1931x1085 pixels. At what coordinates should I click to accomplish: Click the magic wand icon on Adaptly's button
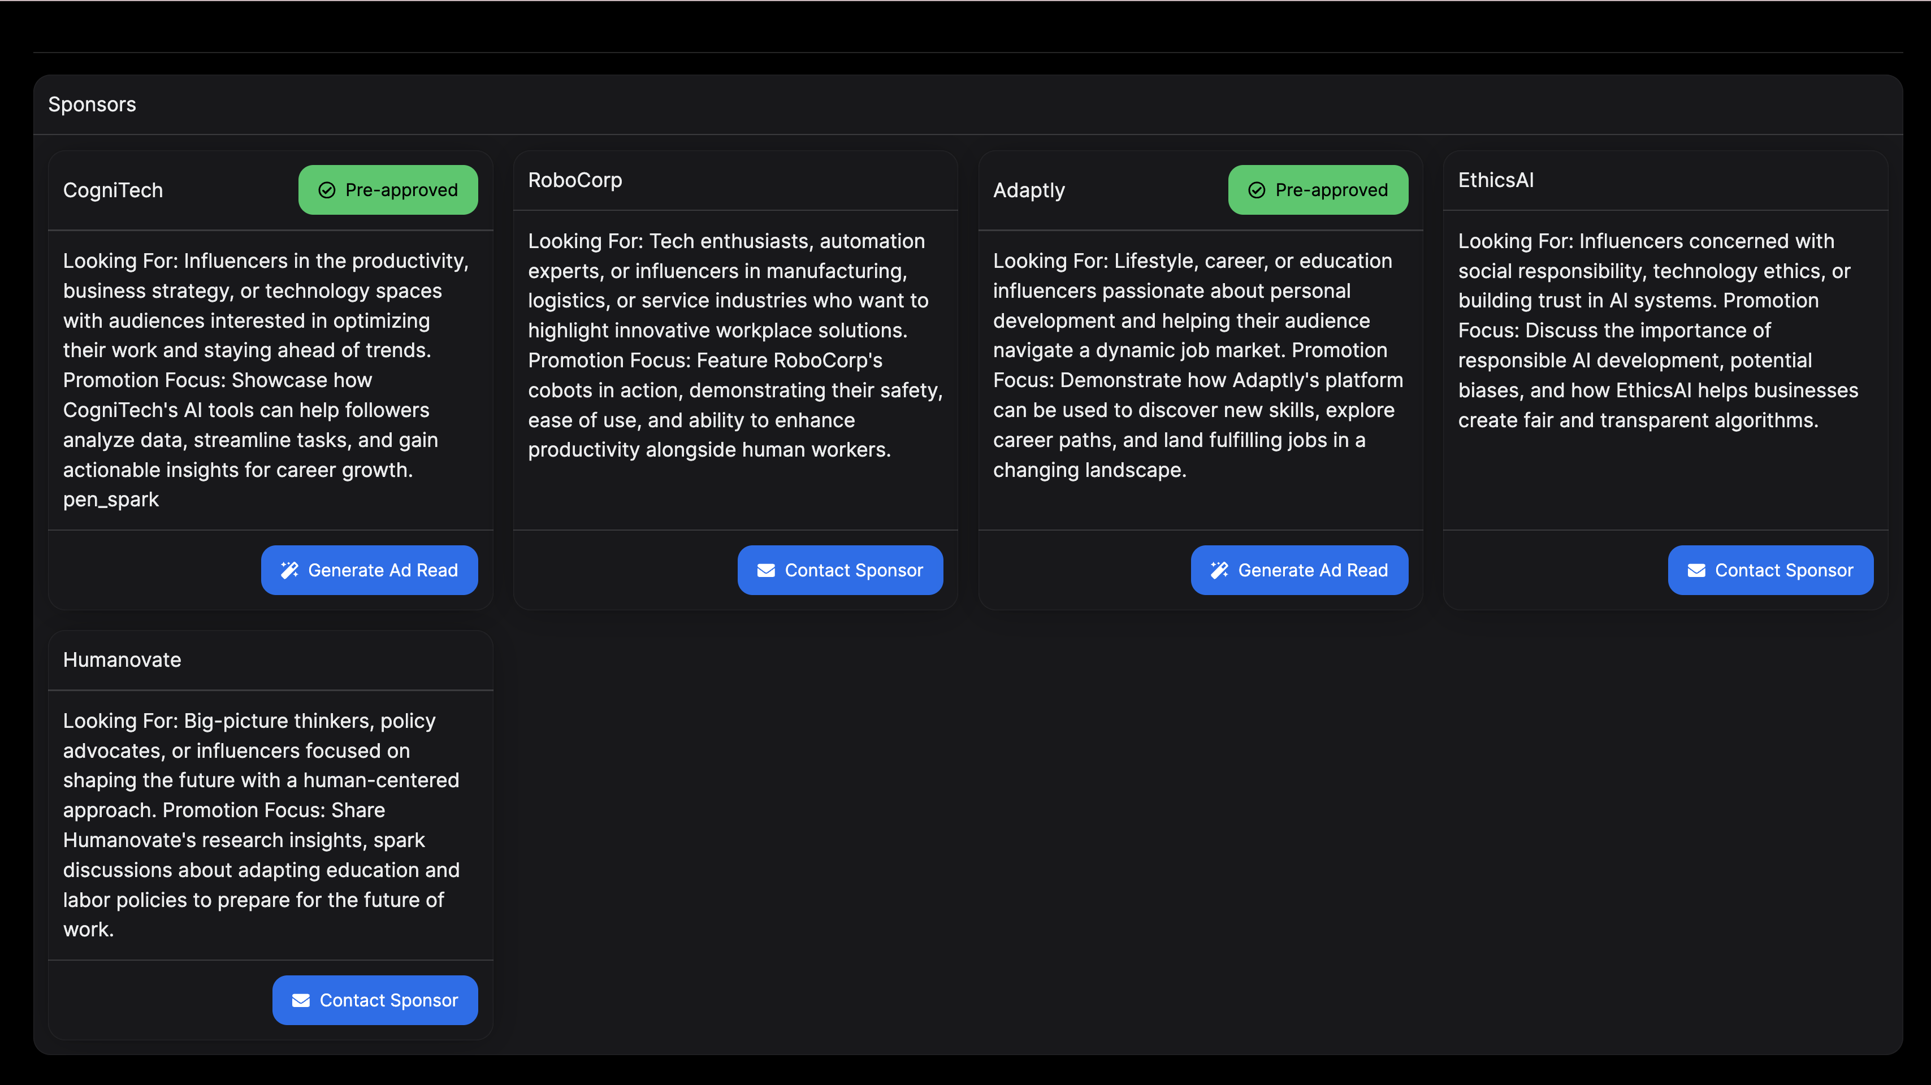click(1220, 570)
